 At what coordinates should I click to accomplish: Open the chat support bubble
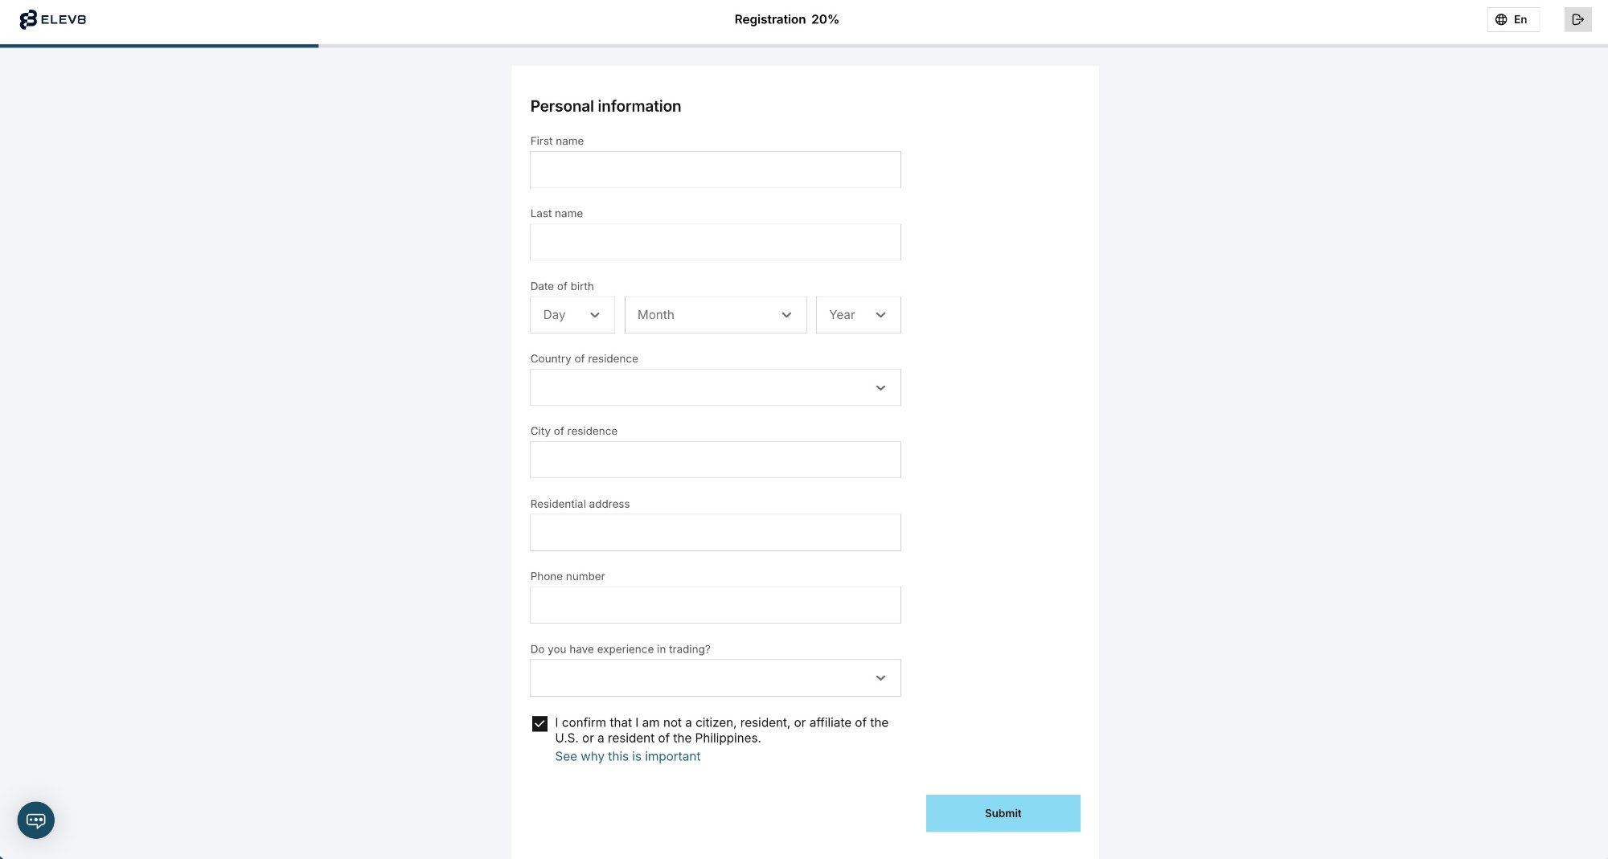tap(36, 820)
